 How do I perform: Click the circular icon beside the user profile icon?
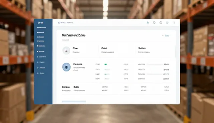click(154, 22)
